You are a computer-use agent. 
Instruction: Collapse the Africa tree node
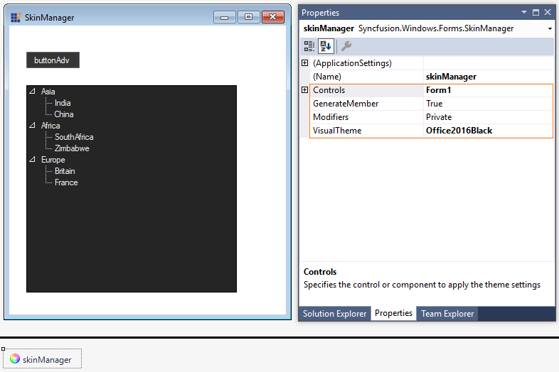click(x=33, y=126)
